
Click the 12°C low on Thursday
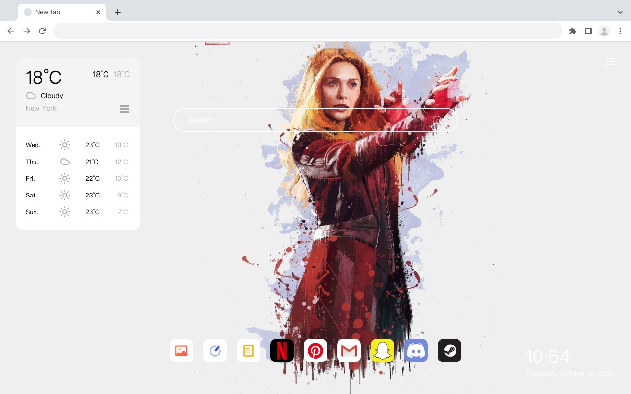tap(121, 162)
